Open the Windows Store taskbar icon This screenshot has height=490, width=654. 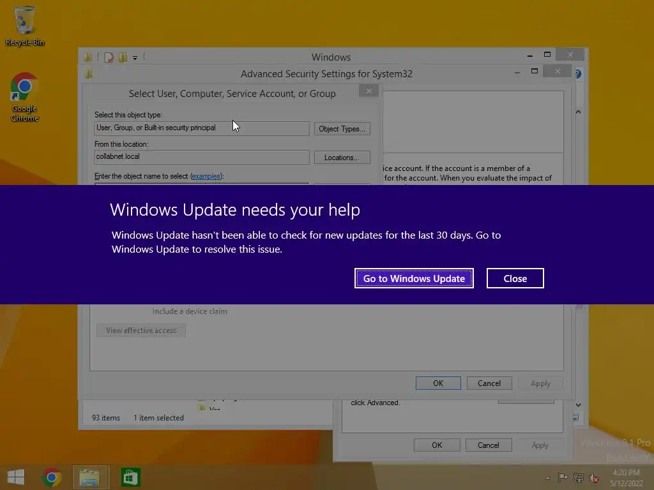130,477
